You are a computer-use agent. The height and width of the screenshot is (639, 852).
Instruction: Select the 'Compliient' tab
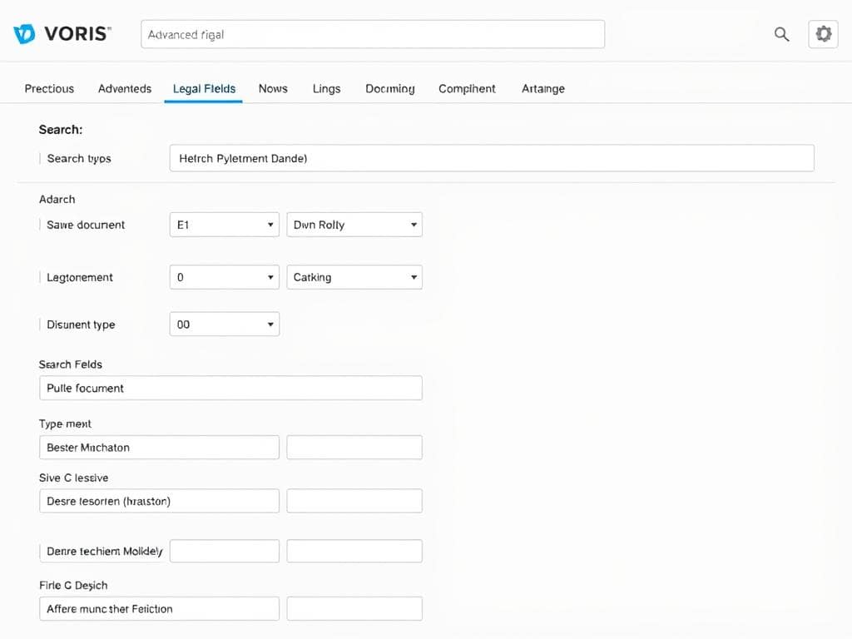point(467,88)
